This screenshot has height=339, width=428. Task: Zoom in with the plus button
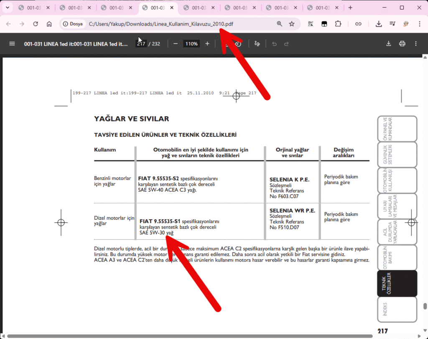coord(207,44)
